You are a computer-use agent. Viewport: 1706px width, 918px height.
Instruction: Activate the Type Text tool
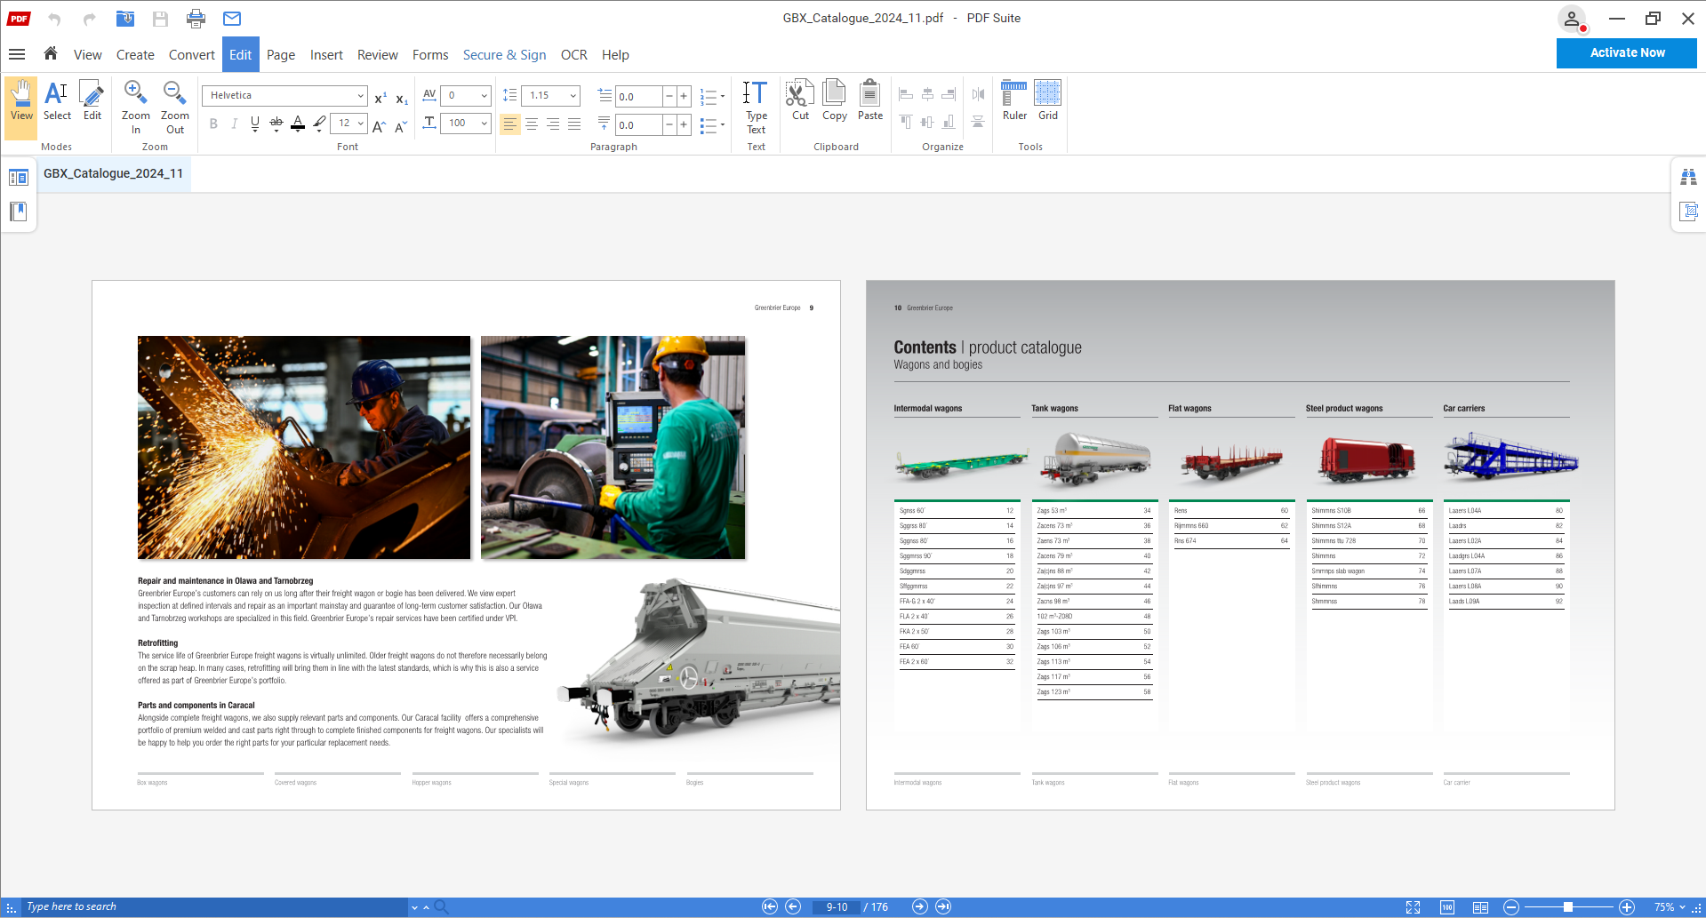click(756, 105)
